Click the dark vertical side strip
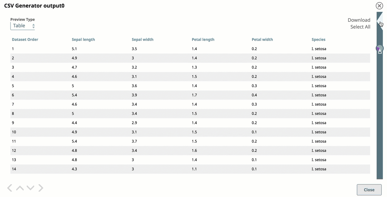Viewport: 387px width, 197px height. [379, 117]
